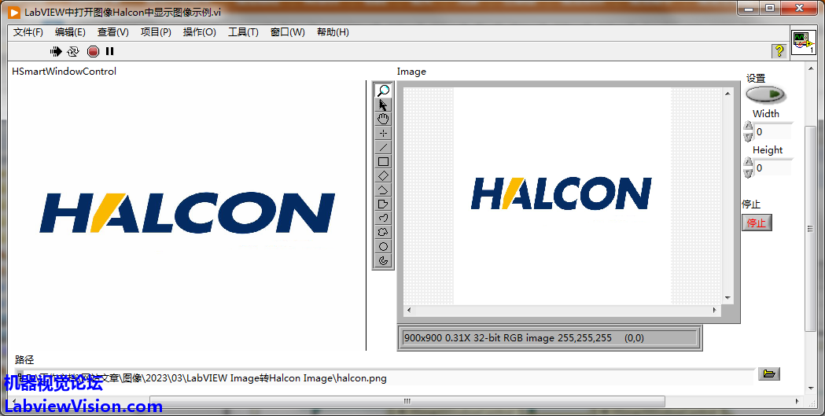Decrement the Height value
This screenshot has height=416, width=825.
tap(748, 172)
